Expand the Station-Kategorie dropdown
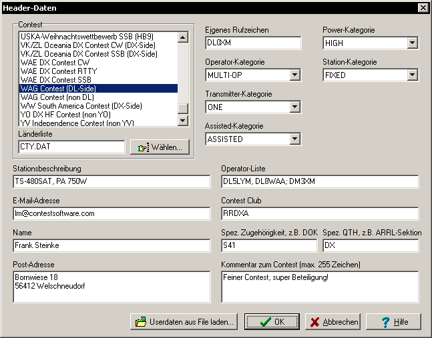432x338 pixels. (x=412, y=75)
